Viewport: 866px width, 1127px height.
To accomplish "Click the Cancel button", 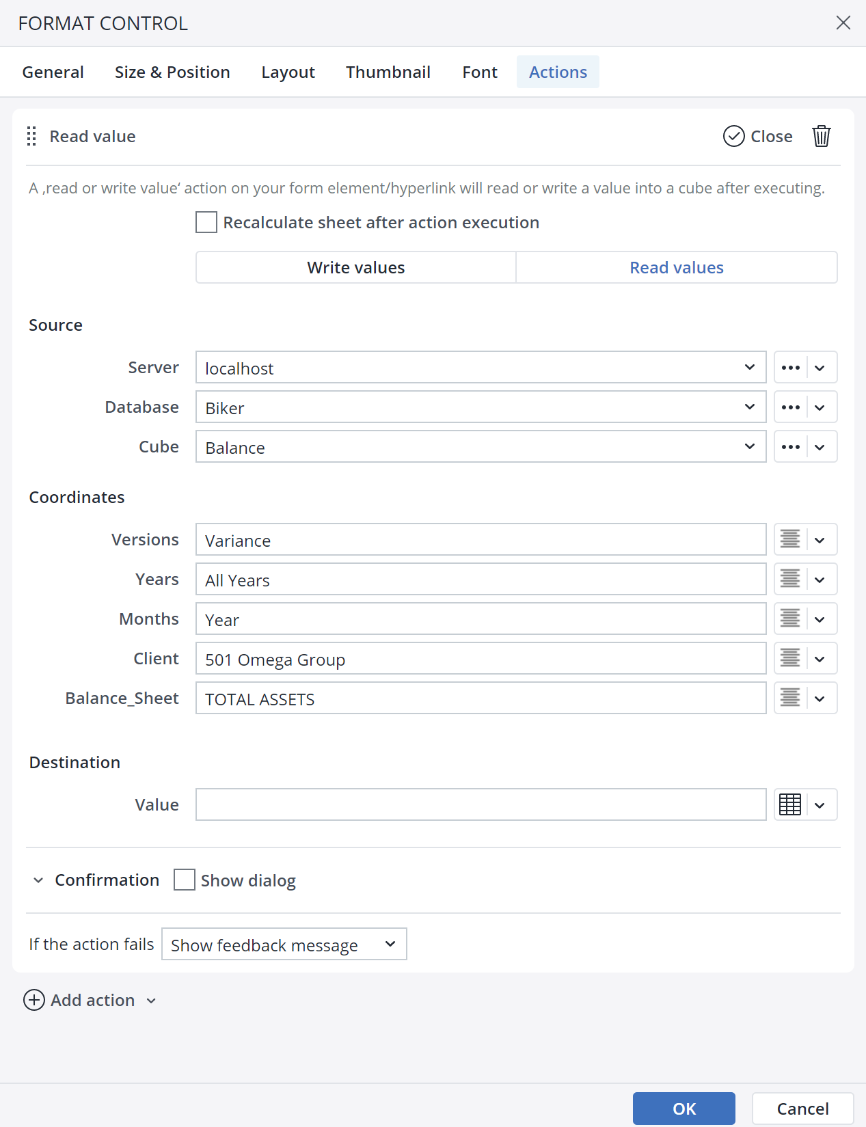I will pyautogui.click(x=802, y=1109).
